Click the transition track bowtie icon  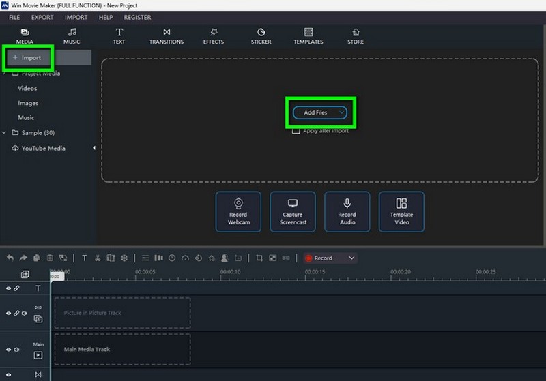coord(38,374)
